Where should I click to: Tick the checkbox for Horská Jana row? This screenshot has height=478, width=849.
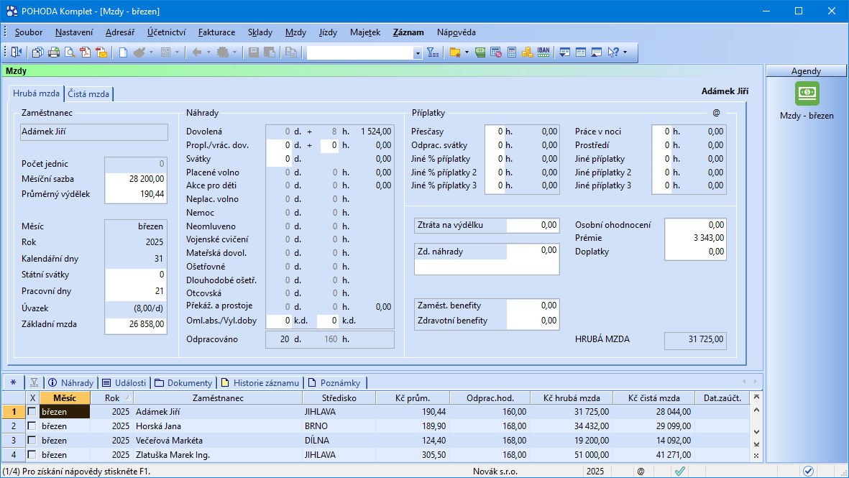coord(32,426)
